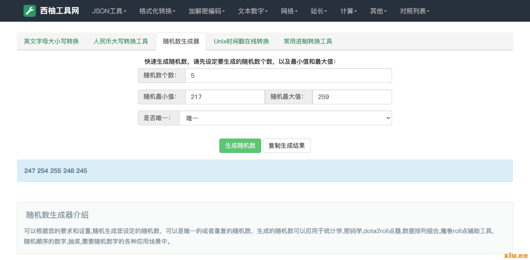Screen dimensions: 530x260
Task: Switch to the 英文字母大小写转换 tab
Action: tap(51, 41)
